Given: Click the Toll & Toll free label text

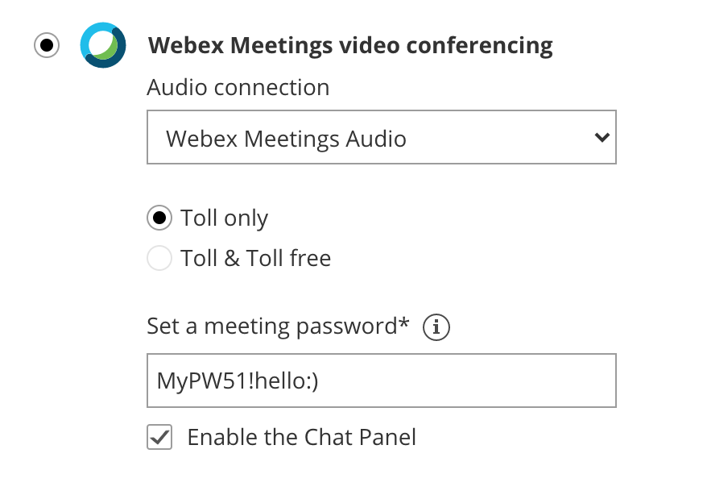Looking at the screenshot, I should coord(255,259).
